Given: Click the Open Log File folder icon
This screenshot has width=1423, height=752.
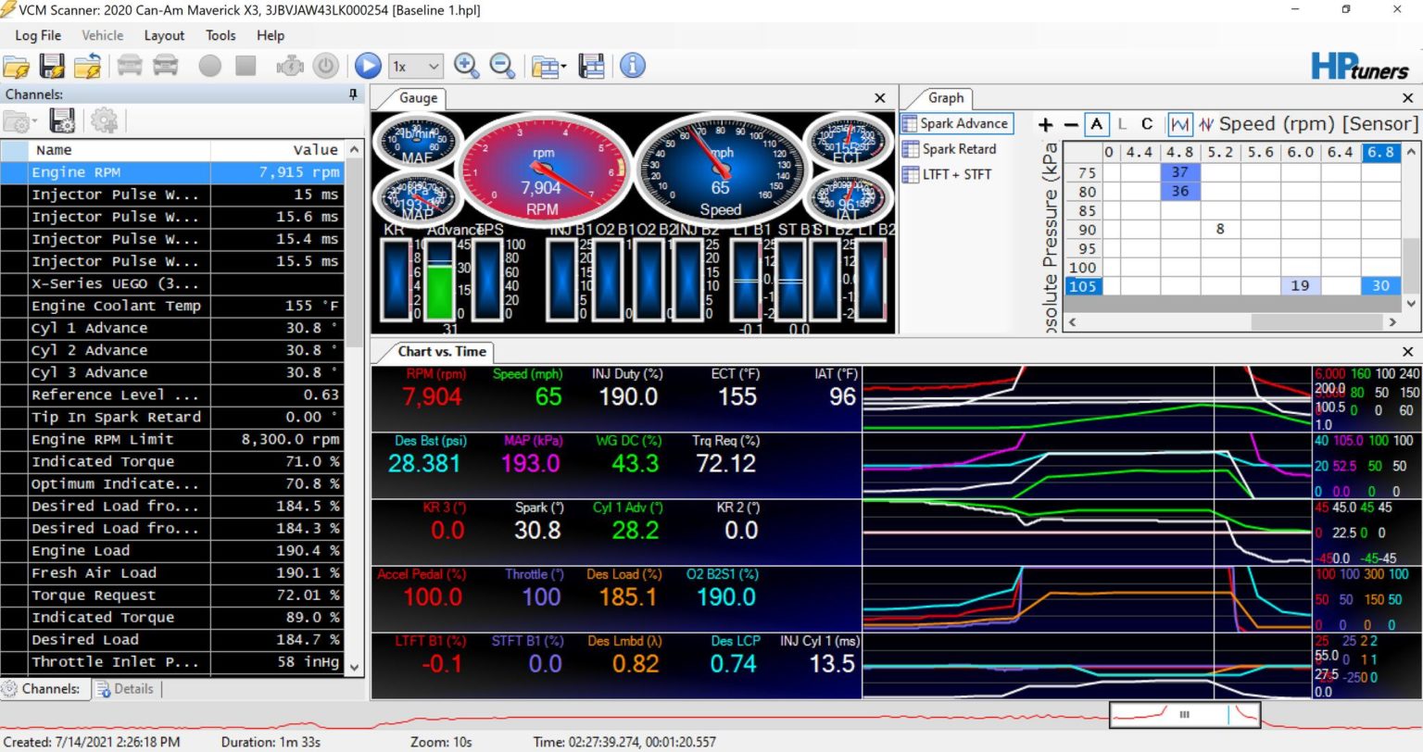Looking at the screenshot, I should [17, 66].
